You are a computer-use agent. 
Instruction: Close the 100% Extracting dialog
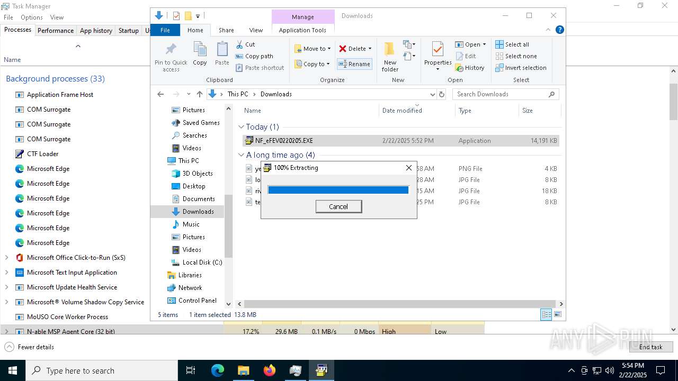pyautogui.click(x=408, y=168)
